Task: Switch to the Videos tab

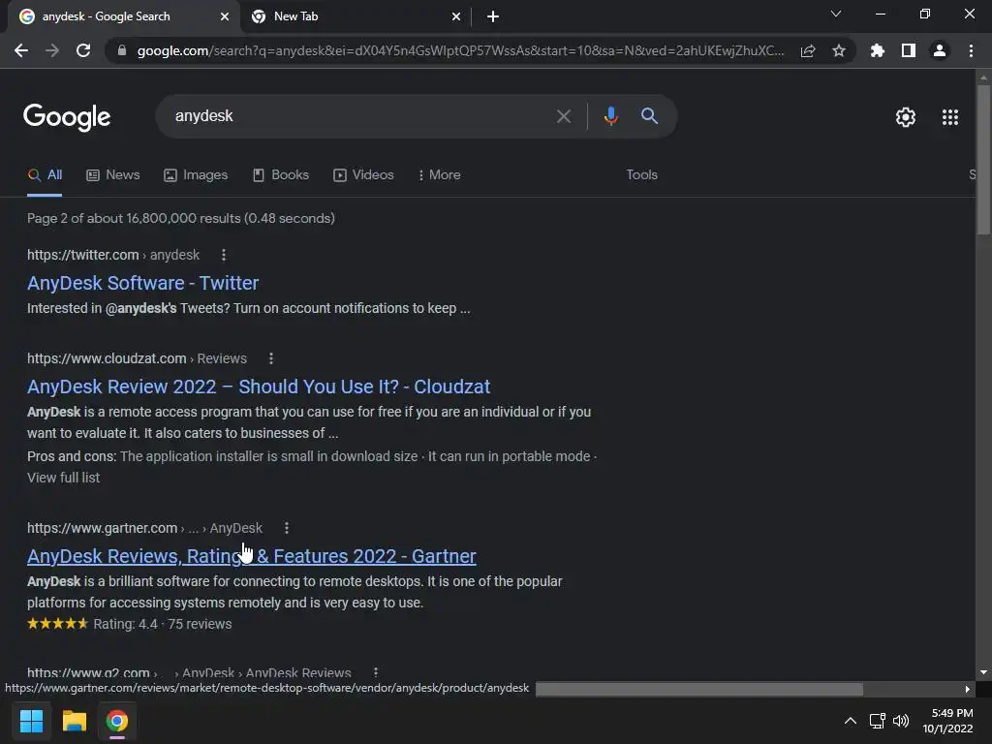Action: [364, 174]
